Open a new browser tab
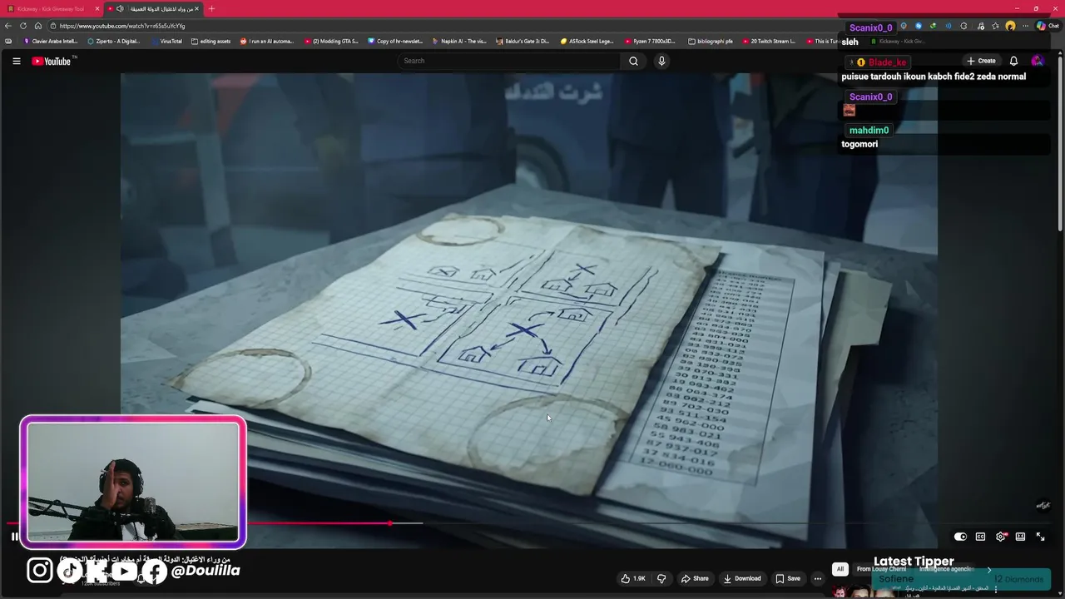This screenshot has width=1065, height=599. pyautogui.click(x=211, y=8)
